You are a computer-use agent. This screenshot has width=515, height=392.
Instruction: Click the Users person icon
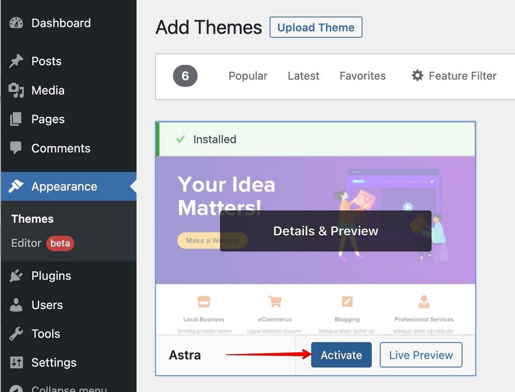[x=16, y=305]
